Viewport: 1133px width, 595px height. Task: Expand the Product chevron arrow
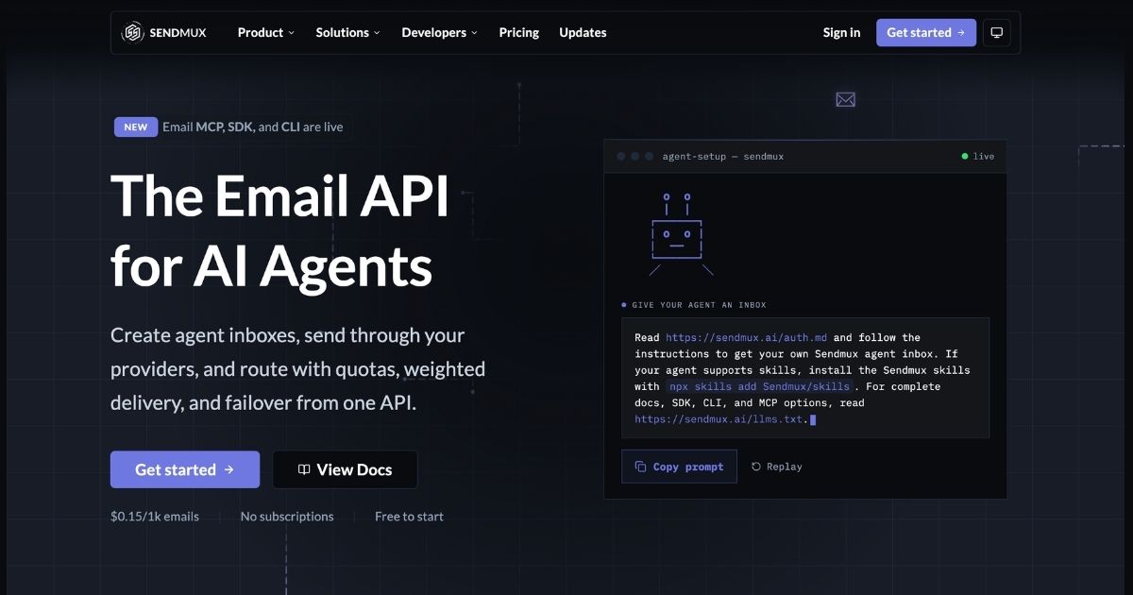coord(292,33)
